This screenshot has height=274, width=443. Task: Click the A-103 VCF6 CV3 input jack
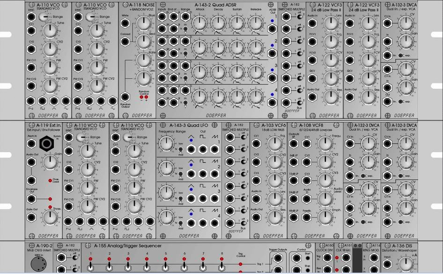(x=256, y=181)
